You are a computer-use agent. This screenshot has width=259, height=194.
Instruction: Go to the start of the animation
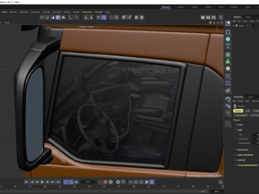26,182
